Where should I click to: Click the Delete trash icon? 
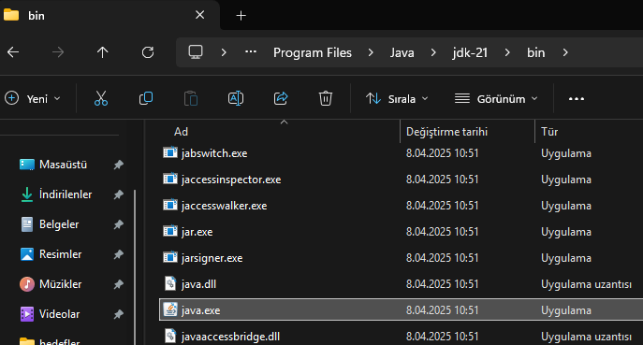coord(326,99)
